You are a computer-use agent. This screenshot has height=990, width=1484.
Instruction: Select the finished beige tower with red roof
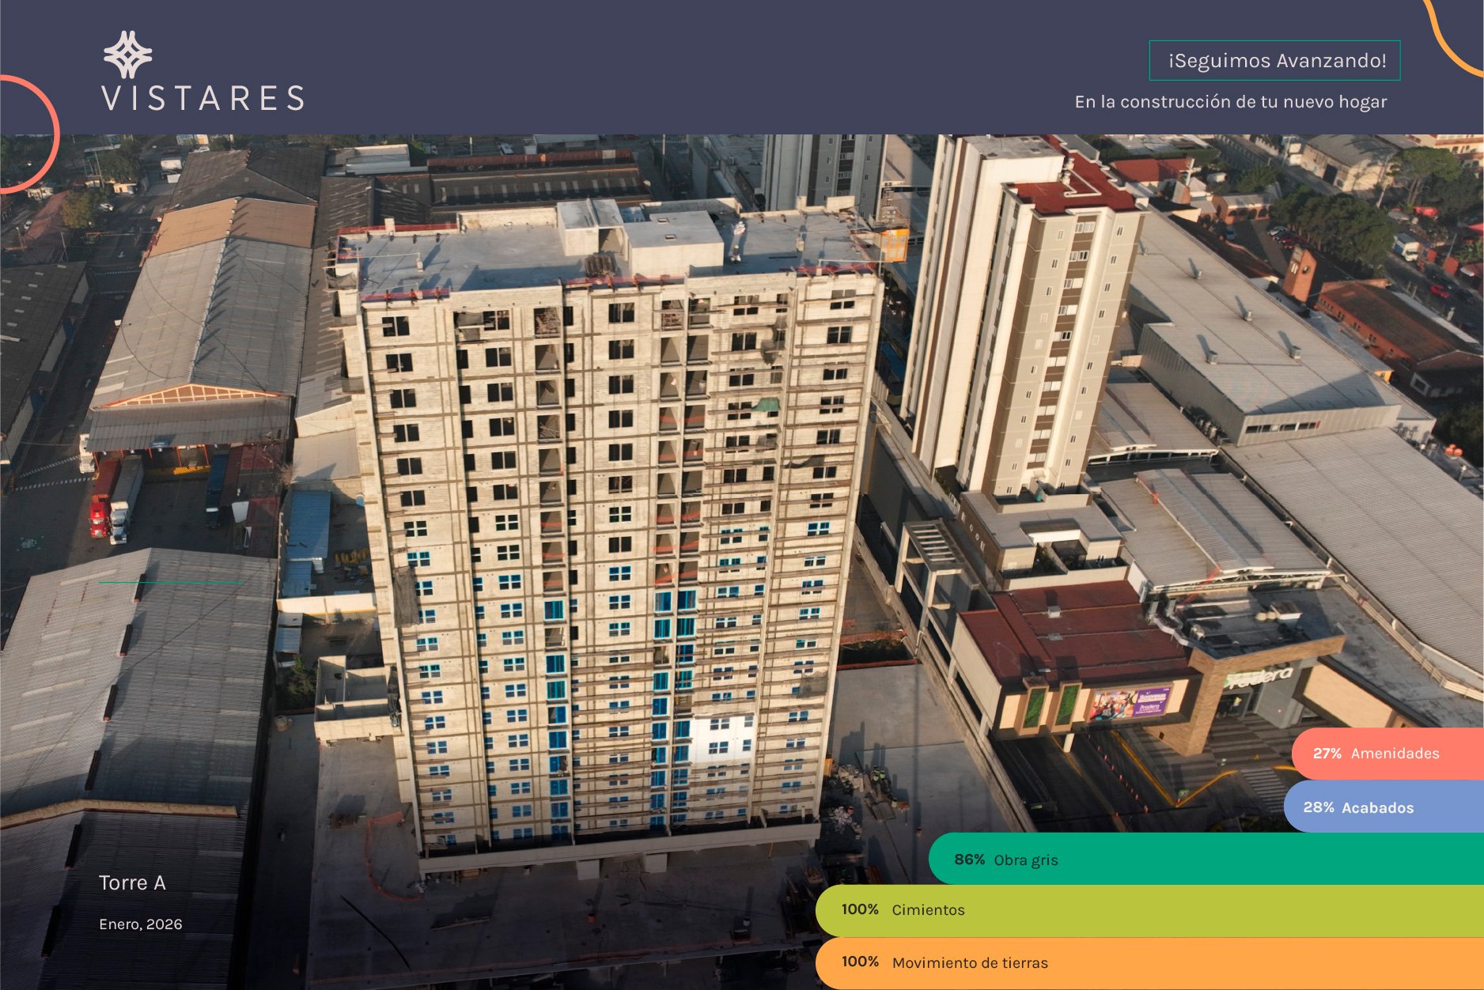(x=1028, y=316)
